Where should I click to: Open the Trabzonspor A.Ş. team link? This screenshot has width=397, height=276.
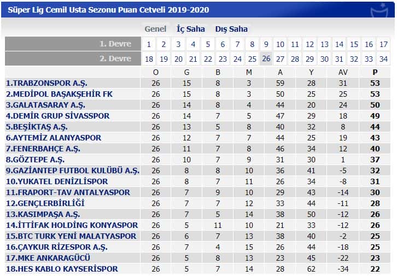46,83
